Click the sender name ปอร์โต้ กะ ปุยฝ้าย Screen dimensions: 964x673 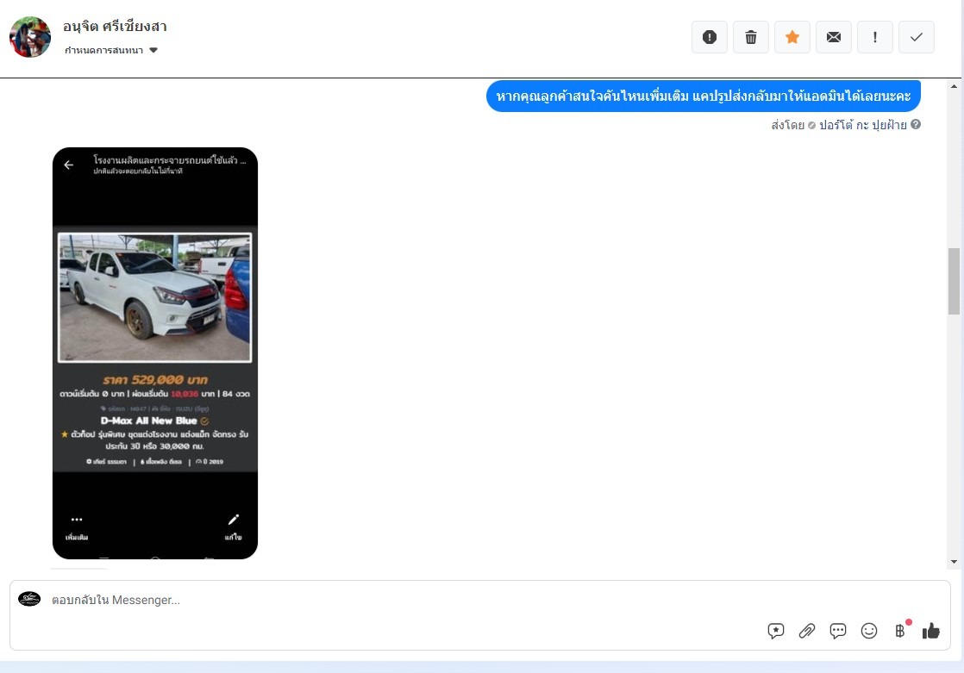862,125
